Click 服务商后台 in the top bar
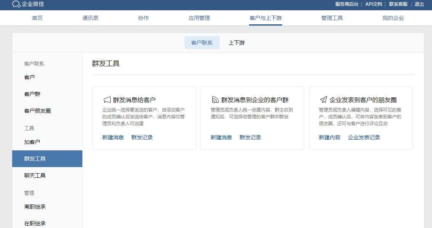Viewport: 432px width, 228px height. click(x=348, y=4)
